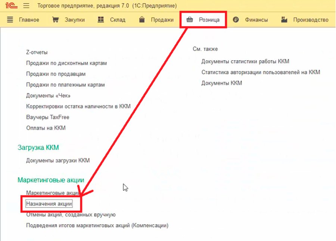The image size is (336, 241).
Task: Open Z-отчеты
Action: point(37,53)
